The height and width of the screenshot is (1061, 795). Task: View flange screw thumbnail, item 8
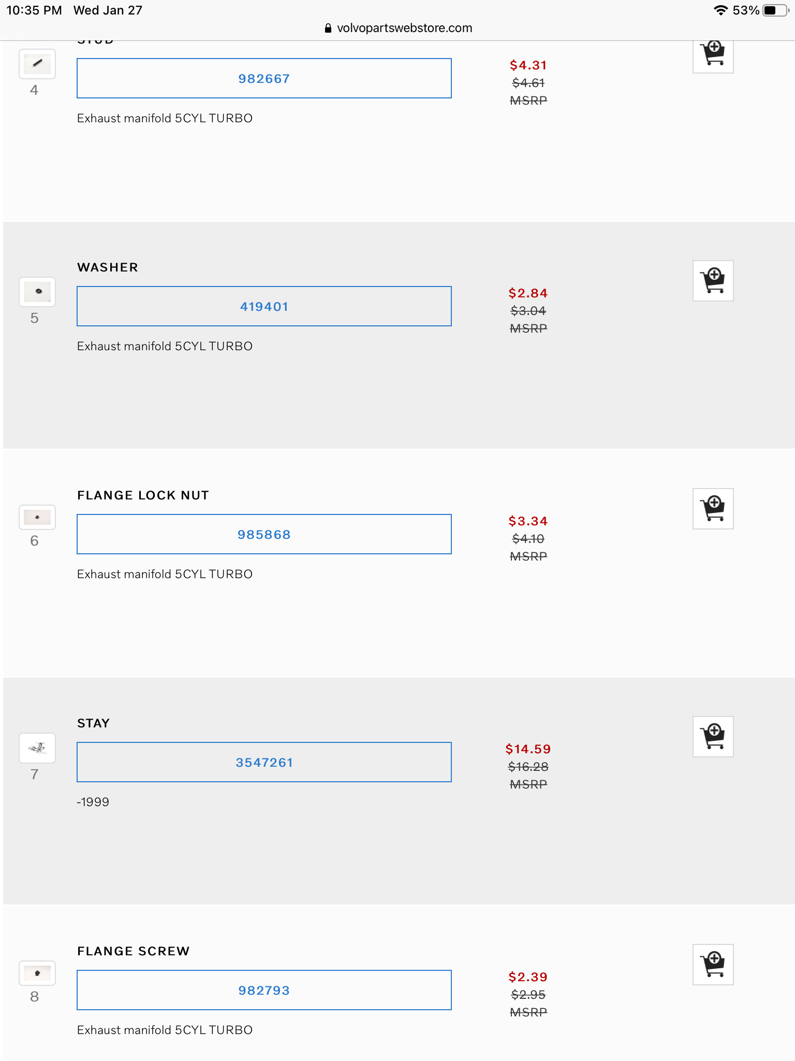click(37, 973)
